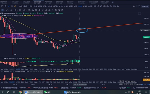
Task: Remove the MA indicator with X
Action: (x=12, y=15)
